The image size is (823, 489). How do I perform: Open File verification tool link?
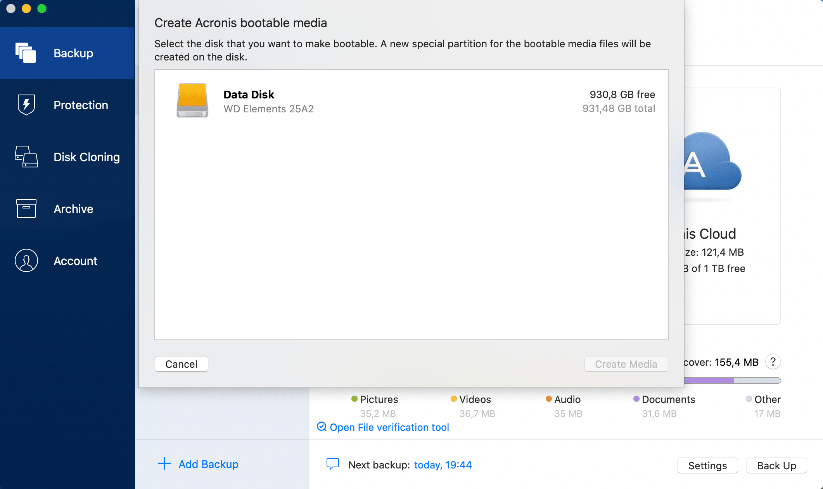[x=389, y=427]
